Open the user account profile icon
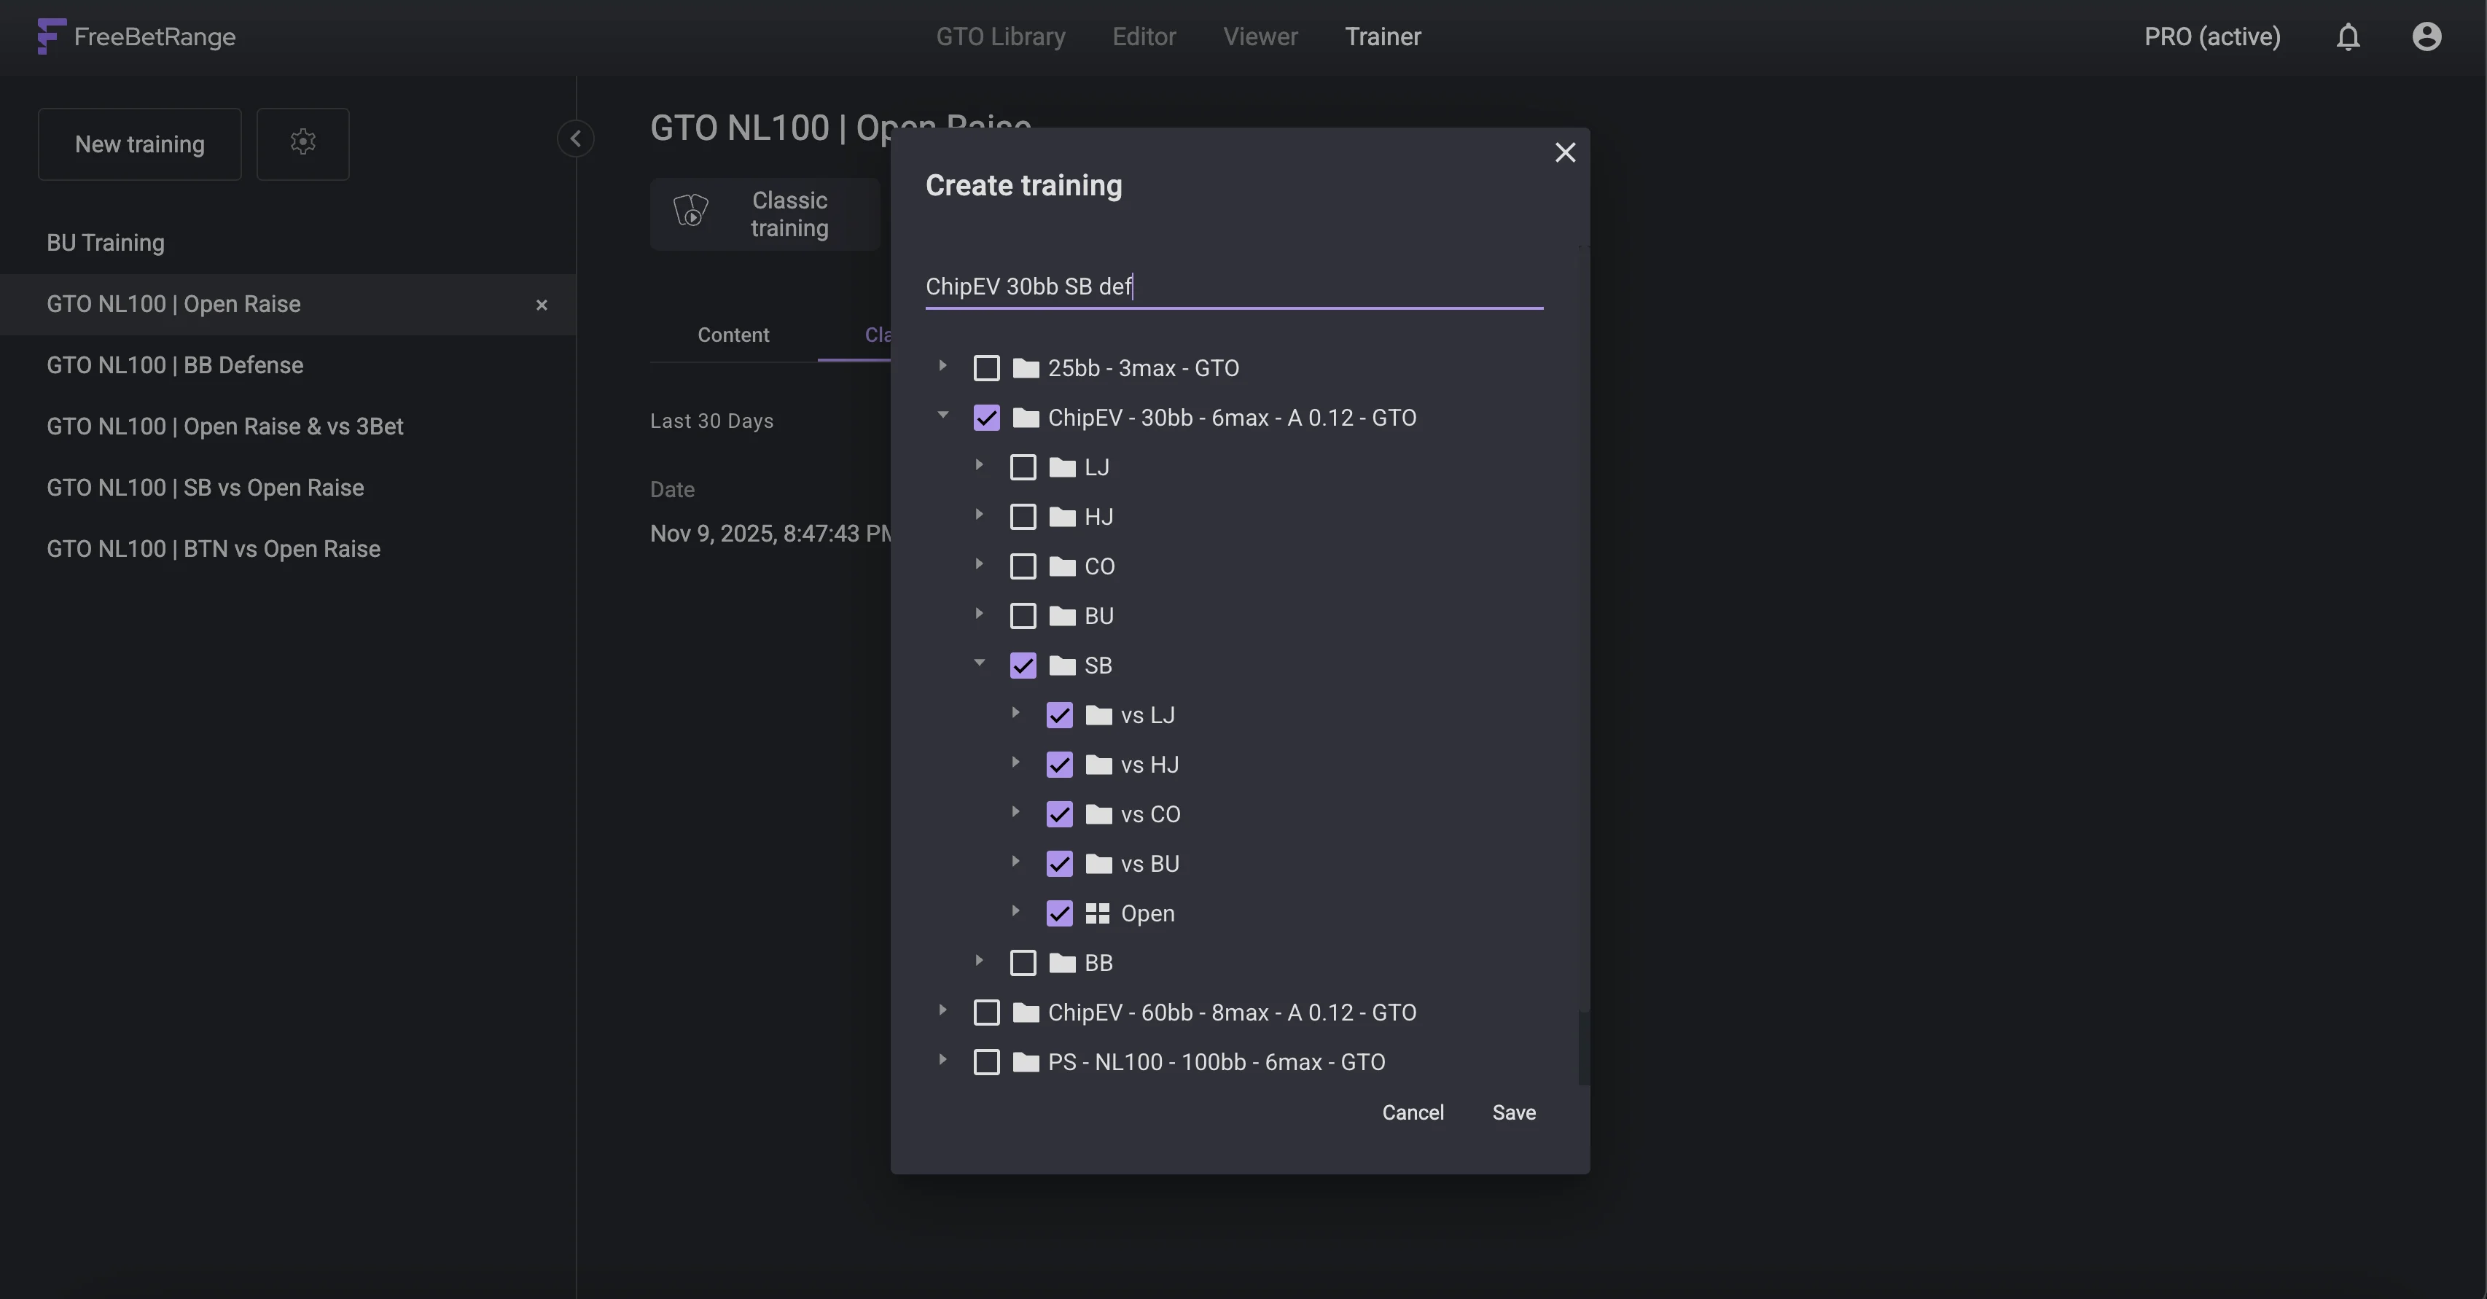Viewport: 2487px width, 1299px height. (2427, 36)
